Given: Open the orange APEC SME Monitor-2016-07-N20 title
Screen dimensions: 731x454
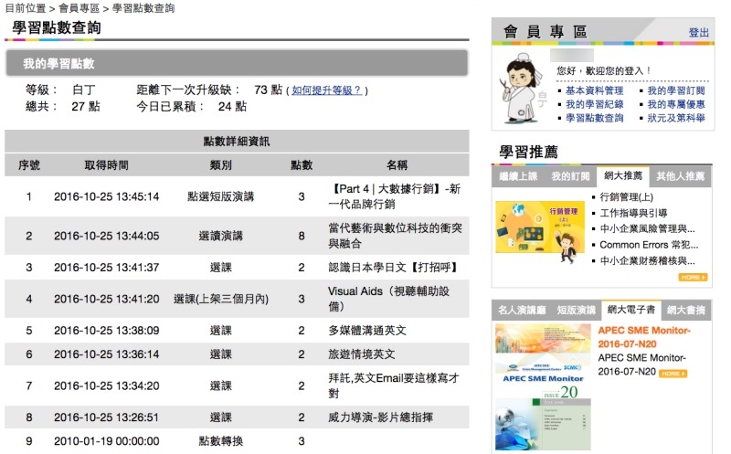Looking at the screenshot, I should [x=644, y=337].
